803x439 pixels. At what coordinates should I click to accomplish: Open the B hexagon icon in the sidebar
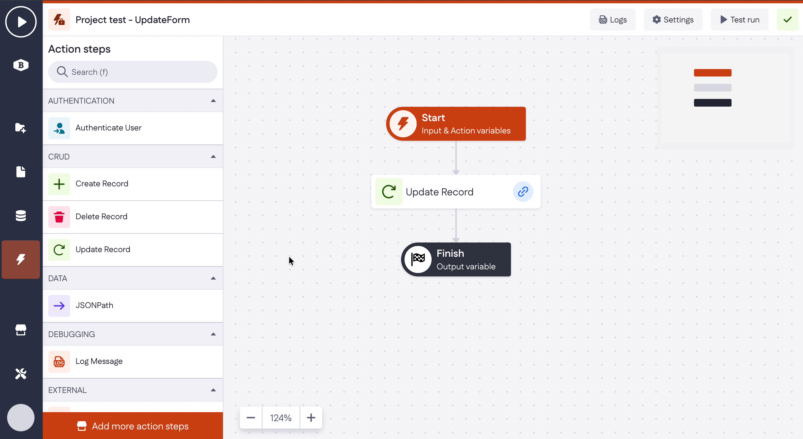pyautogui.click(x=21, y=65)
